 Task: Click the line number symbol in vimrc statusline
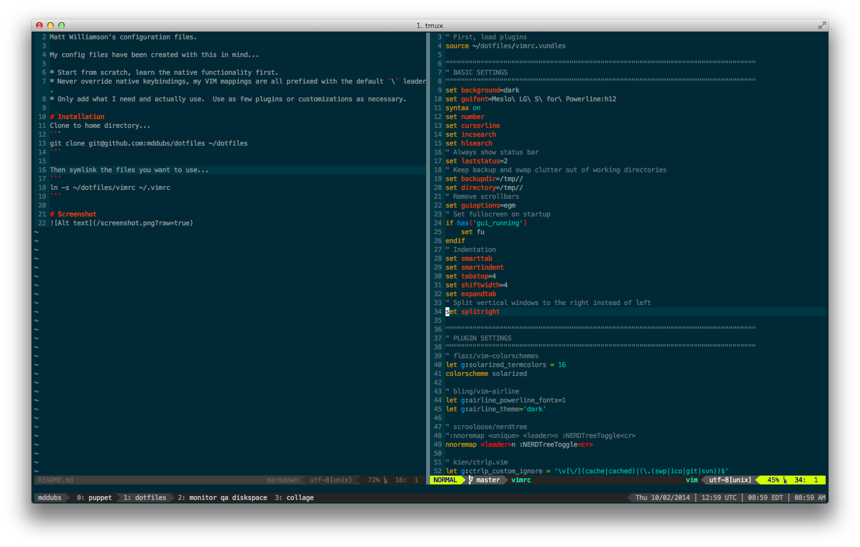pos(785,480)
